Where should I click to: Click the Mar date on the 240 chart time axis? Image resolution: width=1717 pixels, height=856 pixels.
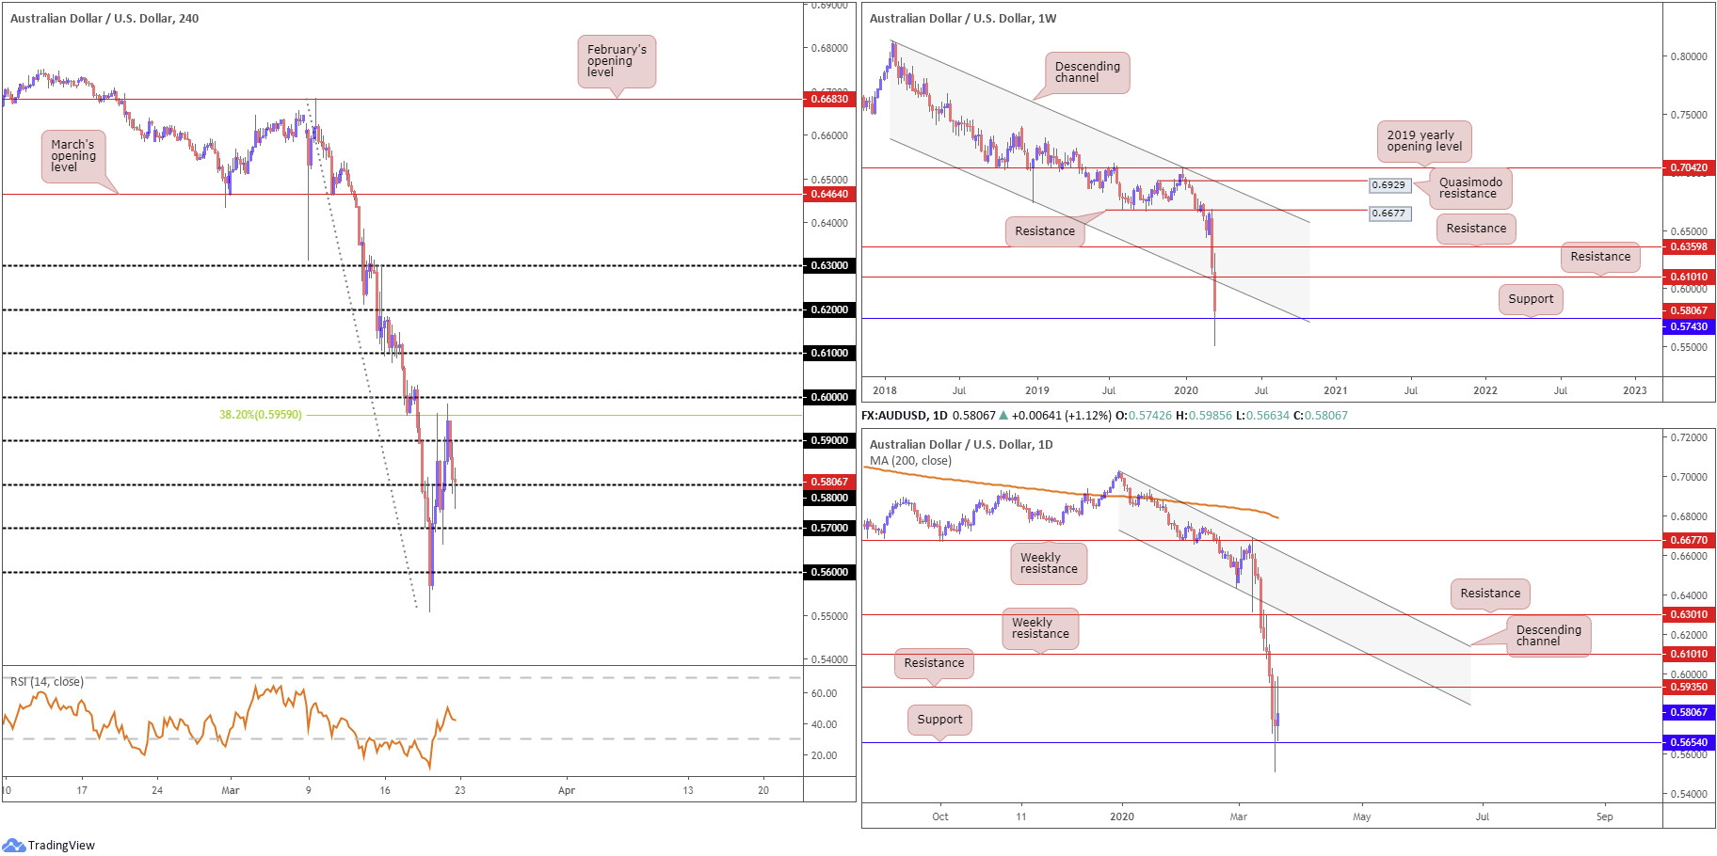[x=231, y=790]
